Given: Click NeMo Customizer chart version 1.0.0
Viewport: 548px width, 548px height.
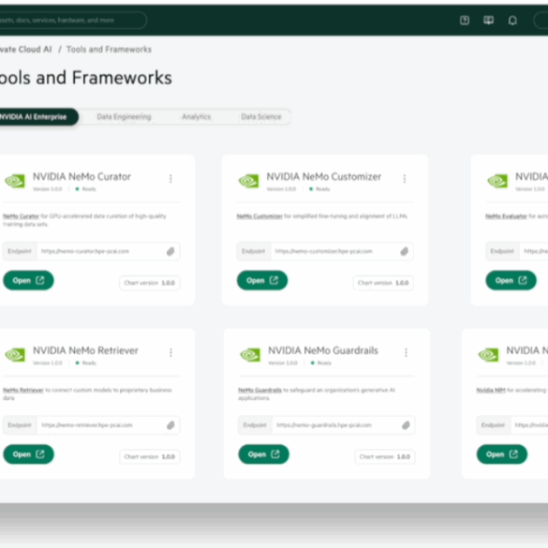Looking at the screenshot, I should pyautogui.click(x=383, y=283).
